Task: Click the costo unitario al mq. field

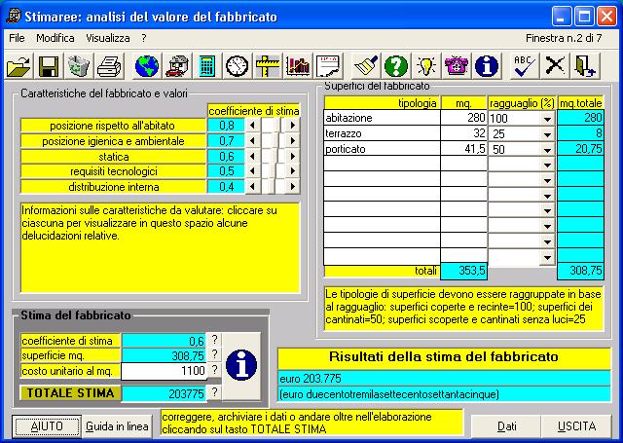Action: coord(164,371)
